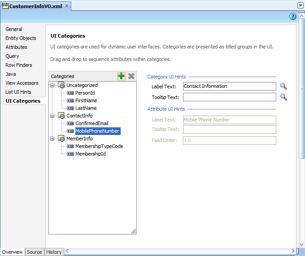Click the vertical scrollbar up arrow
The image size is (305, 256).
click(302, 16)
